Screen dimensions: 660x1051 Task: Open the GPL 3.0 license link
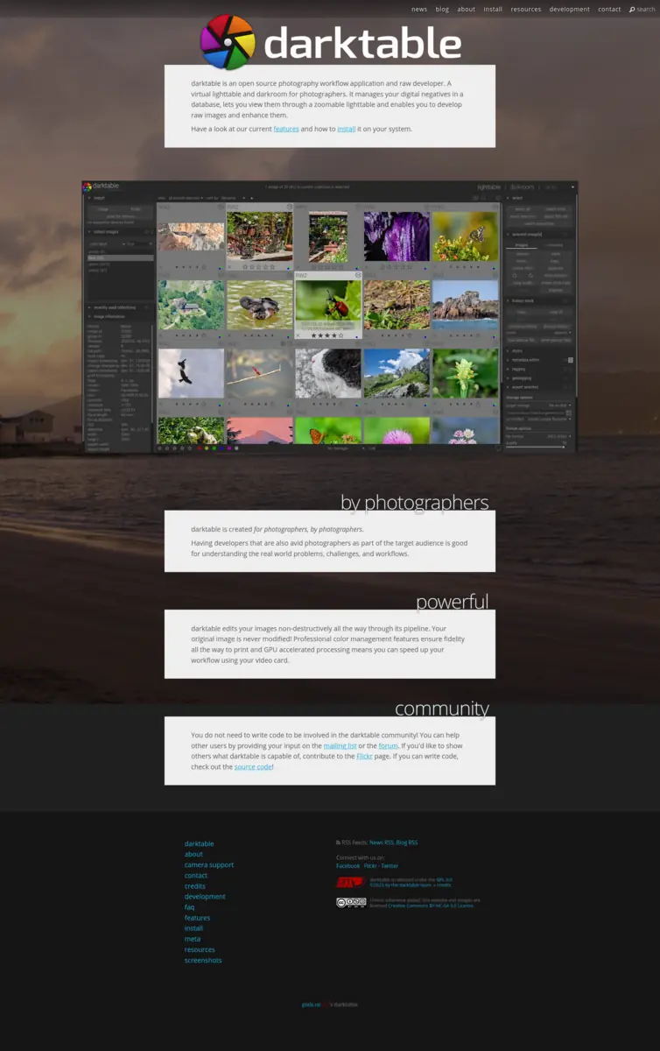444,879
